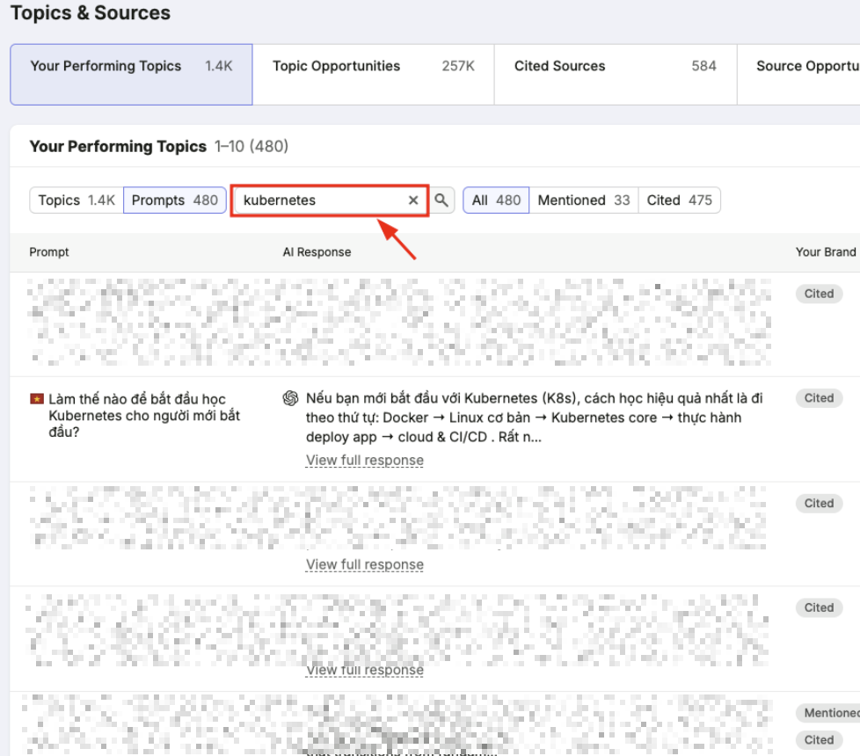This screenshot has width=860, height=756.
Task: Click ChatGPT icon beside Kubernetes response
Action: (290, 398)
